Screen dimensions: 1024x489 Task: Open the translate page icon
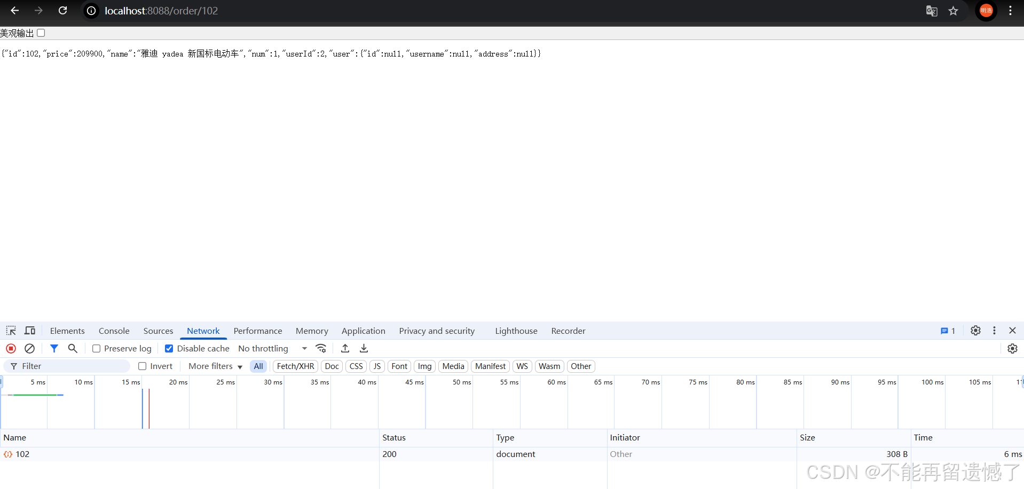(932, 11)
